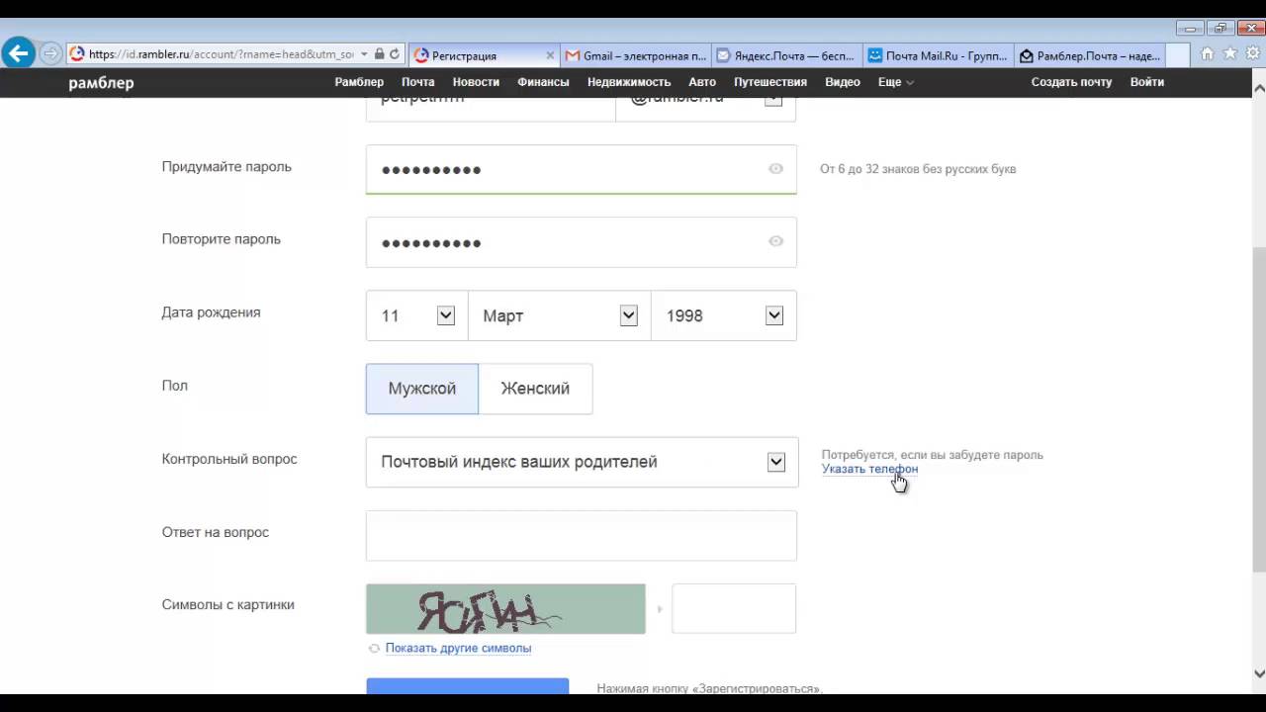Open Авто in top navigation
Image resolution: width=1266 pixels, height=712 pixels.
click(702, 82)
